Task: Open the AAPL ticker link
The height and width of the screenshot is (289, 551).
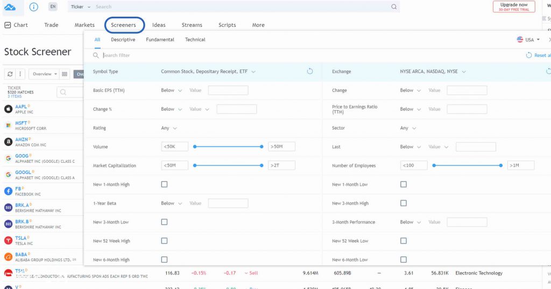Action: click(x=21, y=106)
